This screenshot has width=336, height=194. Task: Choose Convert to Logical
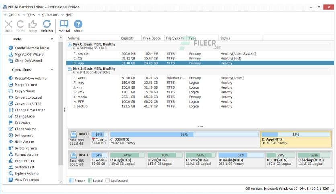[x=25, y=97]
